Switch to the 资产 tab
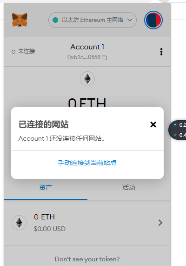The image size is (186, 266). pyautogui.click(x=46, y=187)
